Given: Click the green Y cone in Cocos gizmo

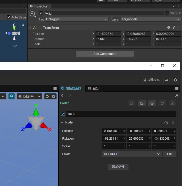Looking at the screenshot, I should point(36,112).
